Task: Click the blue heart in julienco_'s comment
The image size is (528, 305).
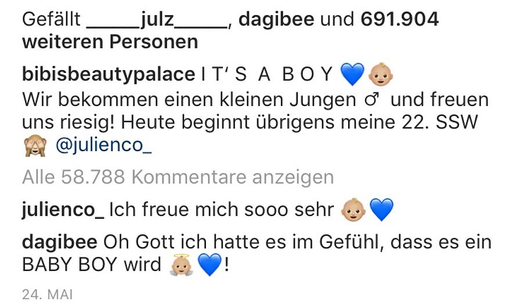Action: 381,209
